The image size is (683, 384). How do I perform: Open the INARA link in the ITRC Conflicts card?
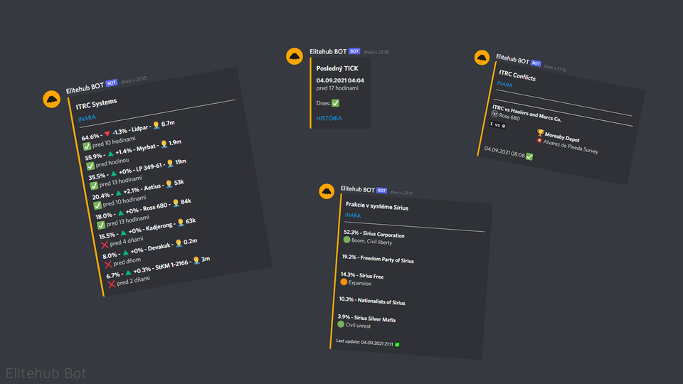coord(504,84)
